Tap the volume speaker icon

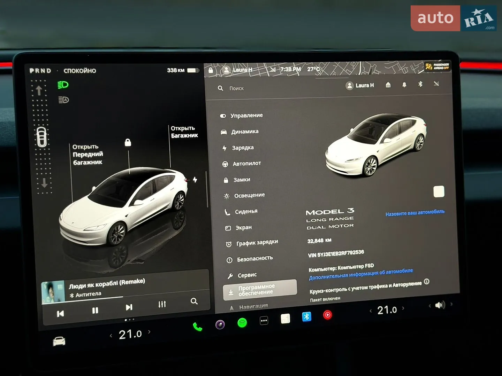point(440,305)
